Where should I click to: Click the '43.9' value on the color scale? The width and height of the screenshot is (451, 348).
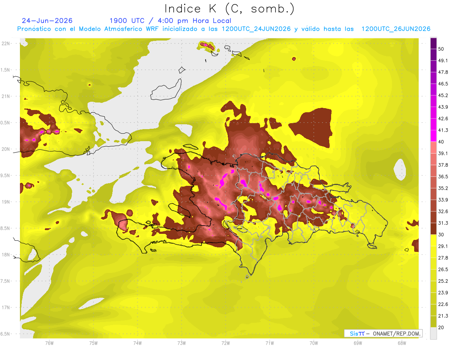pos(443,107)
